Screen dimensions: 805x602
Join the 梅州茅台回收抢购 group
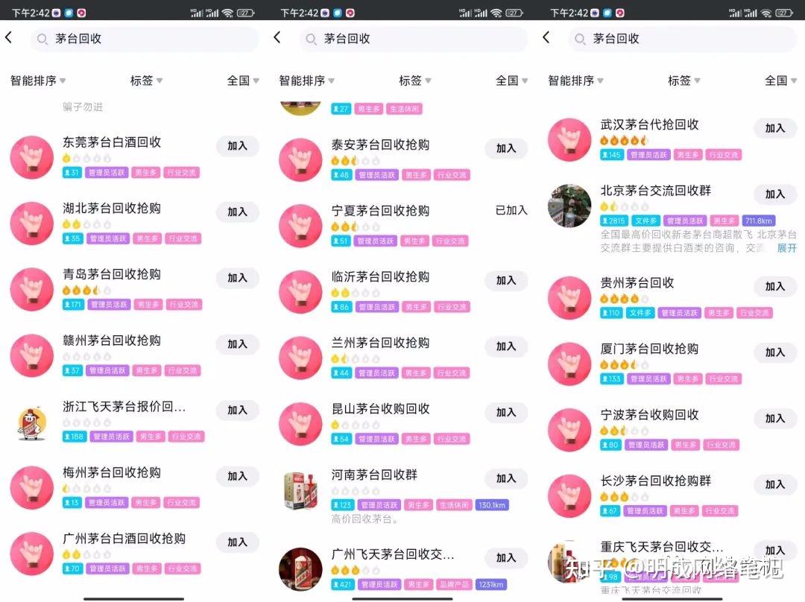pyautogui.click(x=237, y=476)
